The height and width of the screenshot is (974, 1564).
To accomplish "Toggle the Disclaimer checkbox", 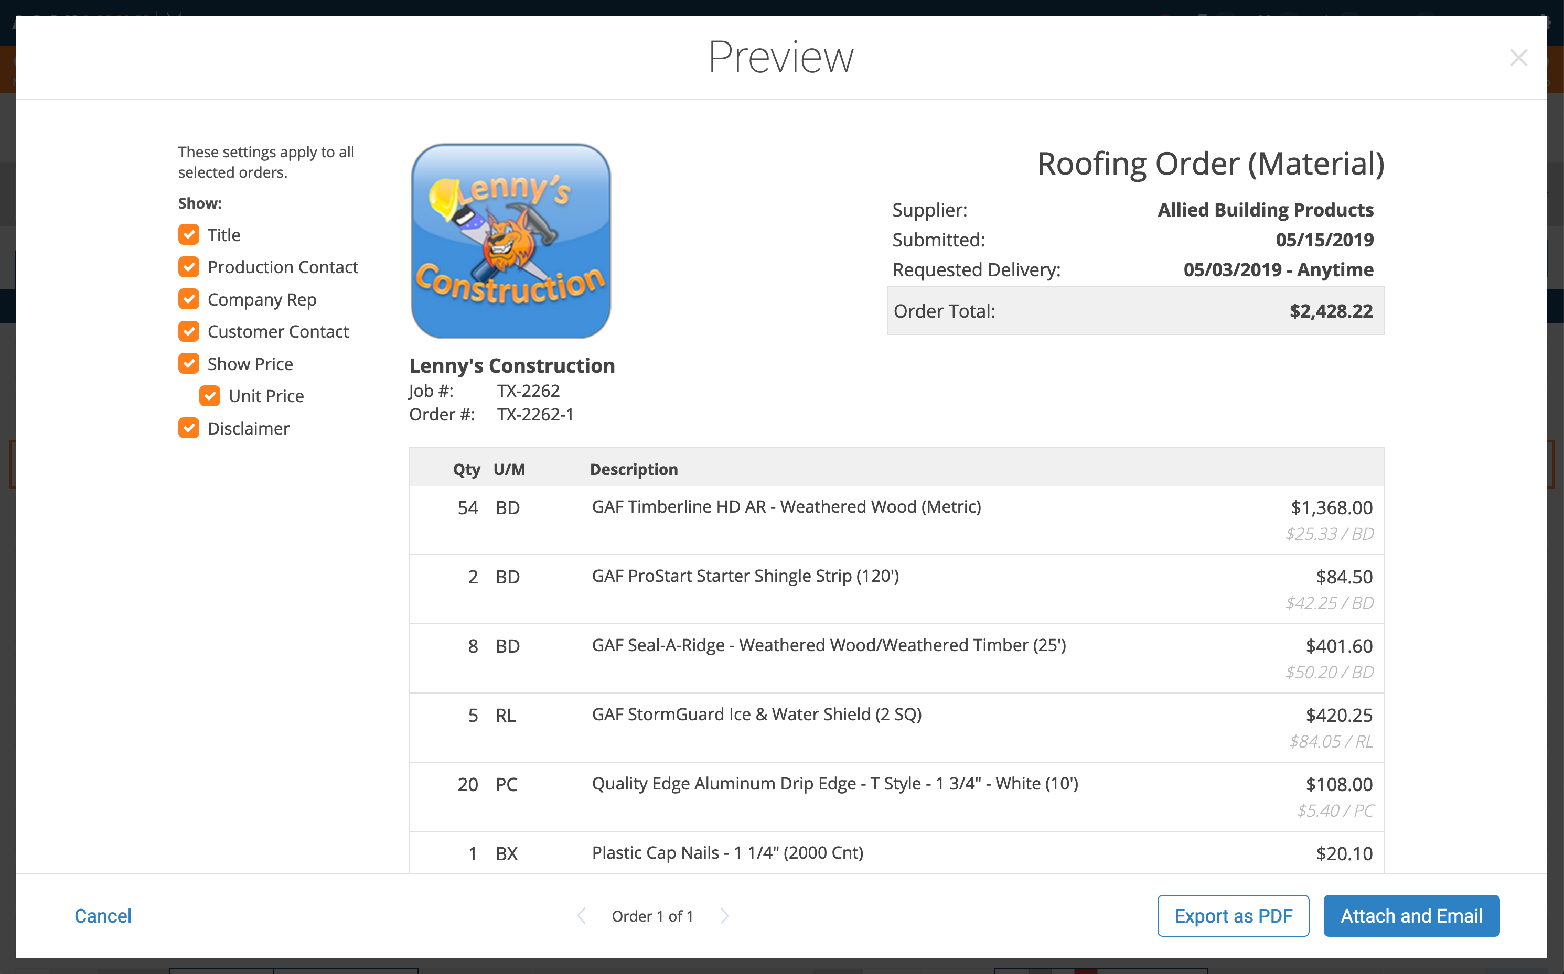I will pyautogui.click(x=189, y=428).
